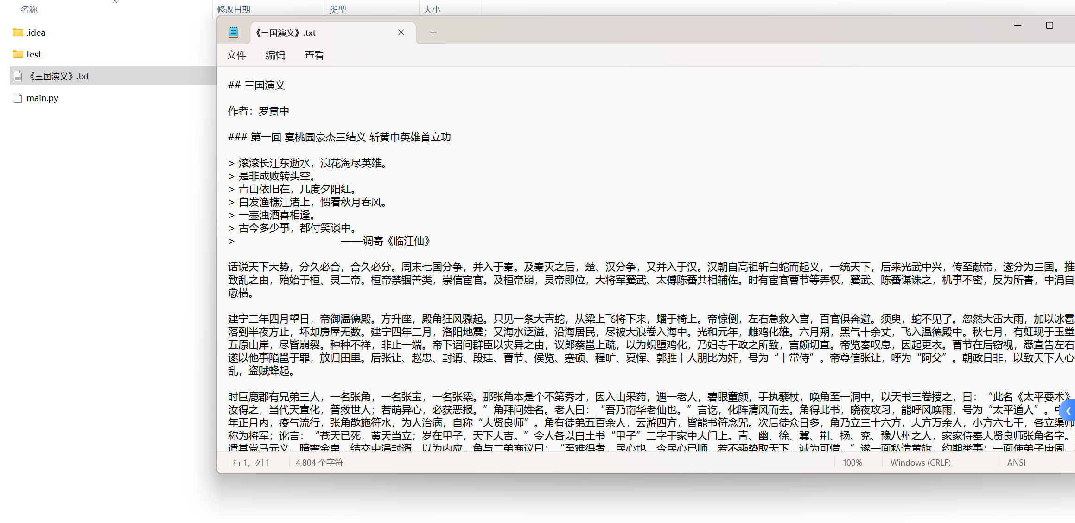Open the 查看 menu

point(314,55)
